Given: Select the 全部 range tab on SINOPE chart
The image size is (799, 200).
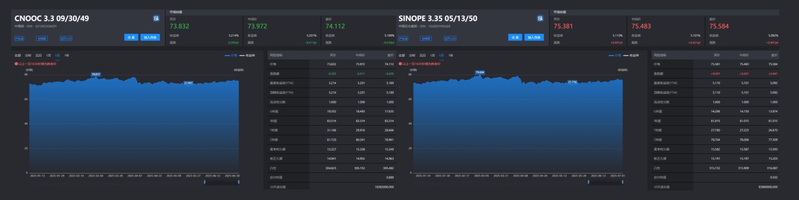Looking at the screenshot, I should coord(402,55).
